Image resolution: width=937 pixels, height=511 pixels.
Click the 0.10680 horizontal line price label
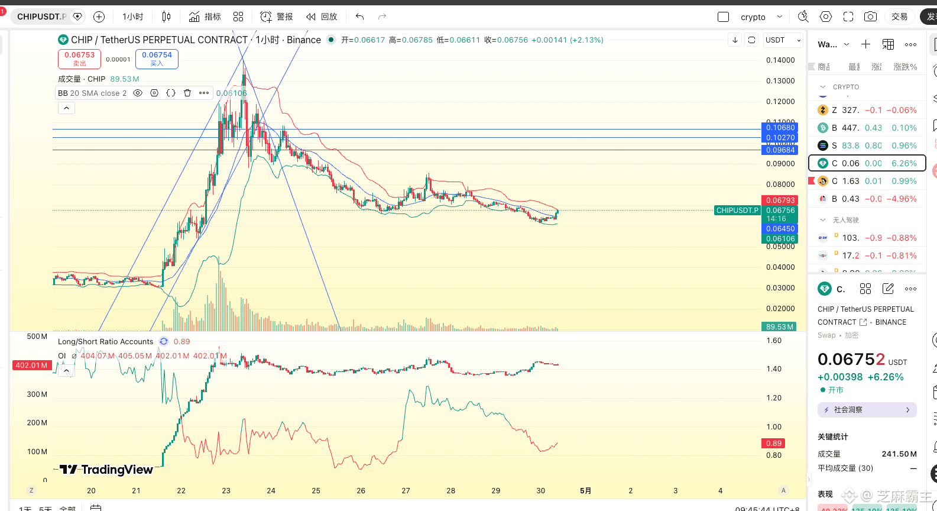pyautogui.click(x=780, y=128)
